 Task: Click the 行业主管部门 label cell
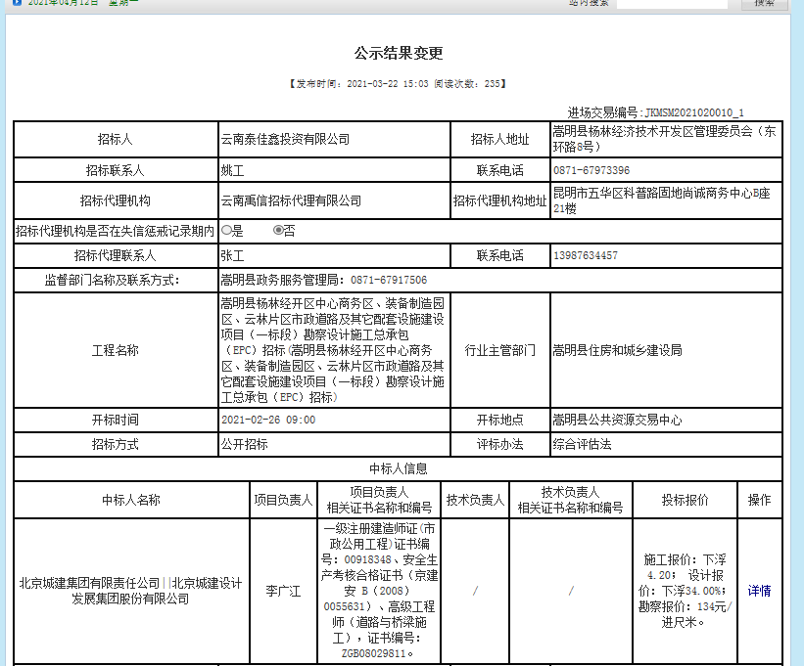(500, 350)
